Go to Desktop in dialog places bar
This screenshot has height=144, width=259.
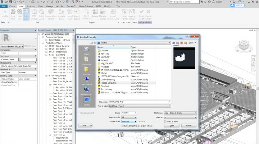click(87, 100)
